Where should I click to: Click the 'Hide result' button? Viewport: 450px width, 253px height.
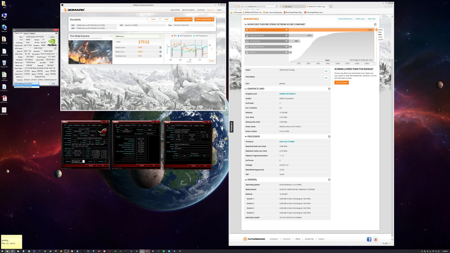click(371, 19)
